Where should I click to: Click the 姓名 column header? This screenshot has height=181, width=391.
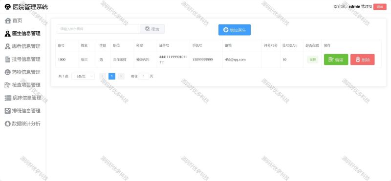(x=84, y=45)
